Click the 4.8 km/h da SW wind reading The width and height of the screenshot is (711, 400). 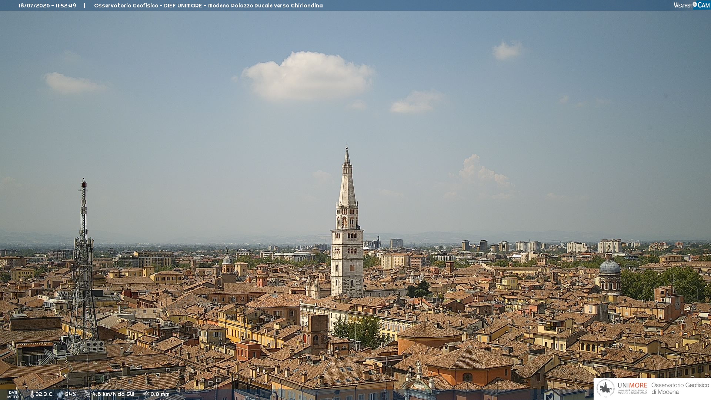point(113,394)
